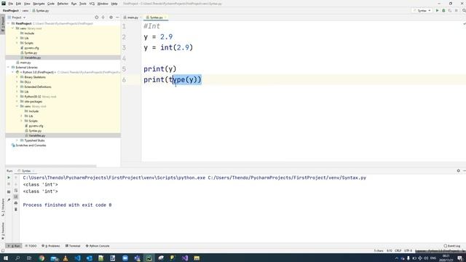The width and height of the screenshot is (466, 262).
Task: Open Task View on the taskbar
Action: [29, 258]
